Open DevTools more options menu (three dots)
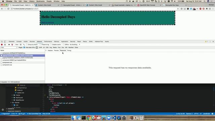 [210, 42]
